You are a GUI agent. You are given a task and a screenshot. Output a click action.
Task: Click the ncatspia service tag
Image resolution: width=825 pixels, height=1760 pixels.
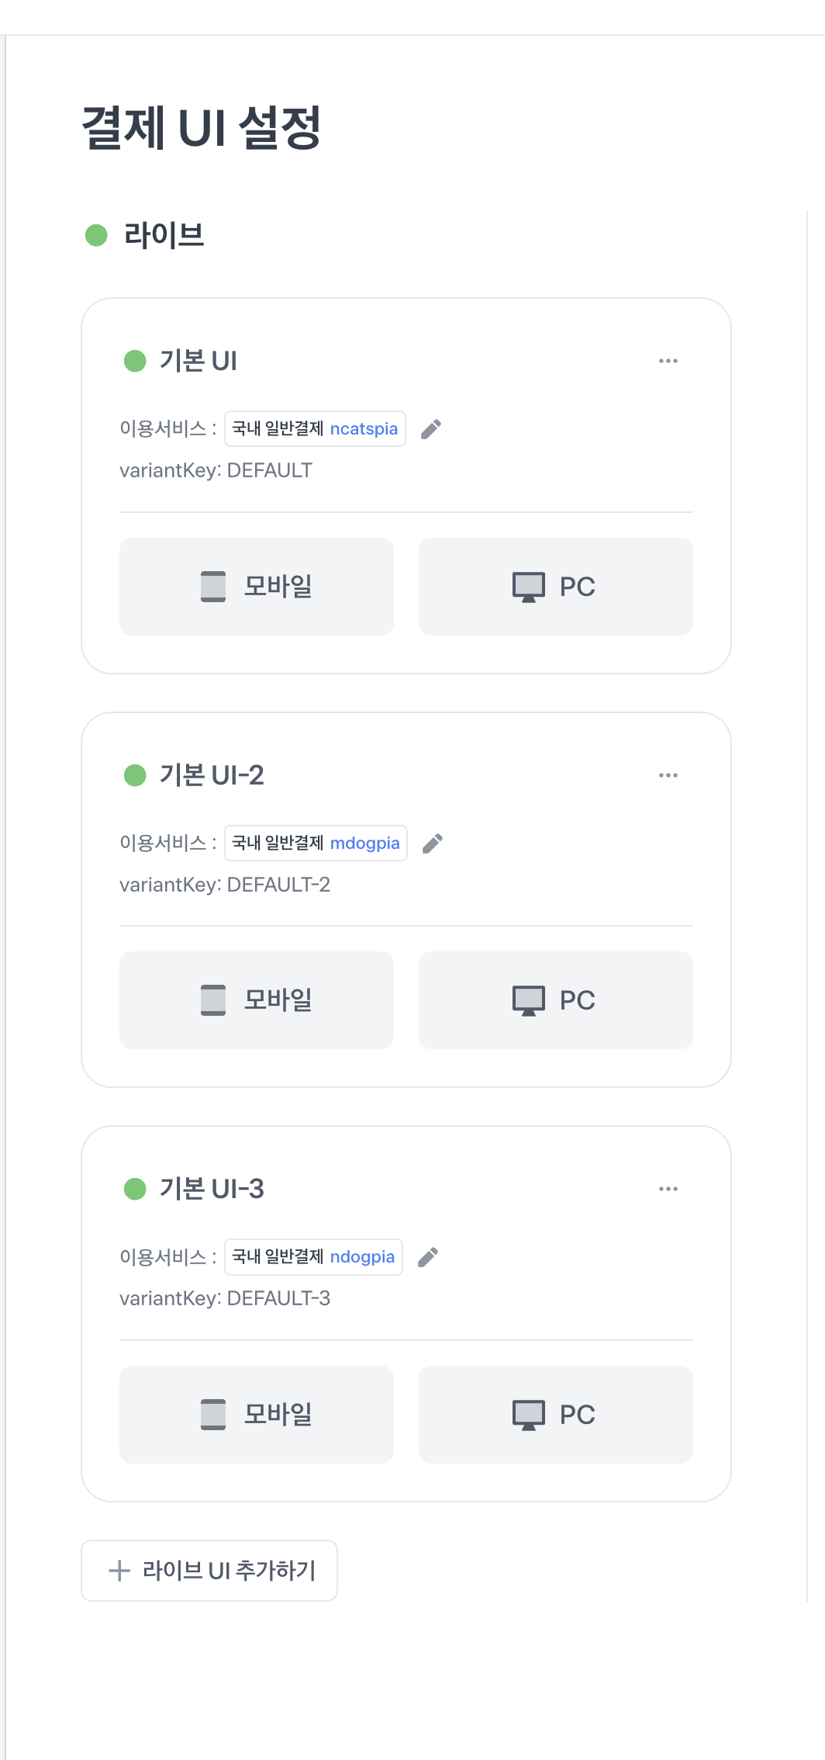(315, 429)
